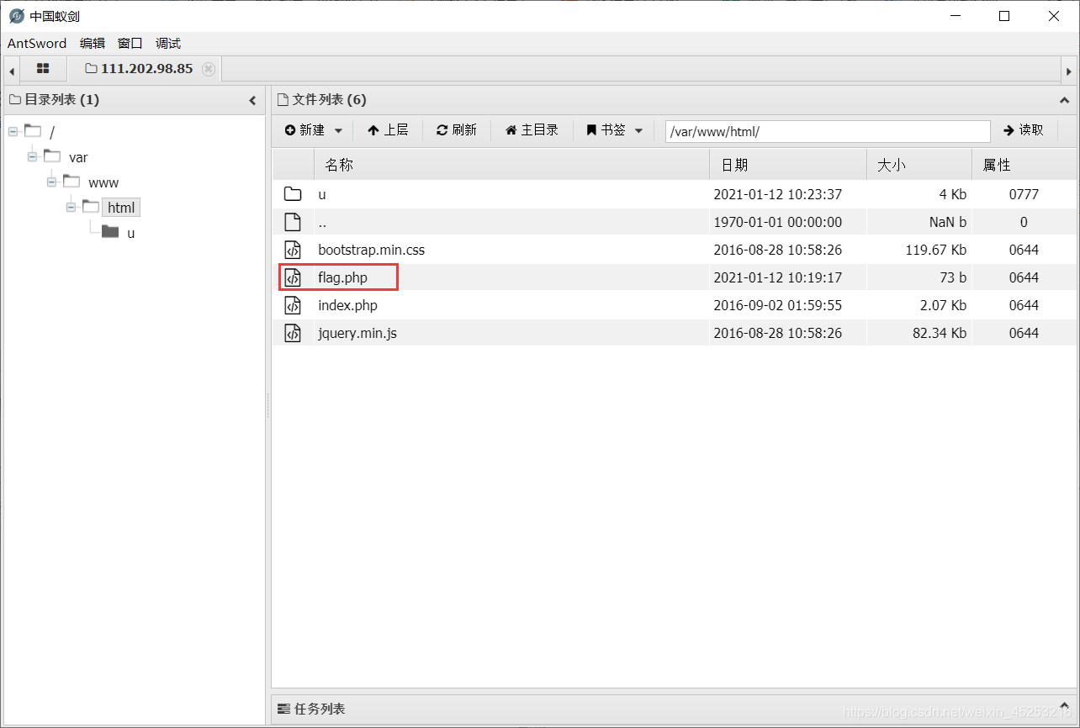Collapse the var tree node
Viewport: 1080px width, 728px height.
[x=32, y=156]
